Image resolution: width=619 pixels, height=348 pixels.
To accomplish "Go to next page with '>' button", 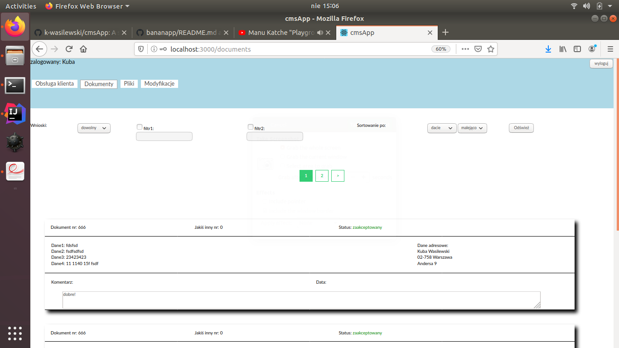I will click(338, 175).
